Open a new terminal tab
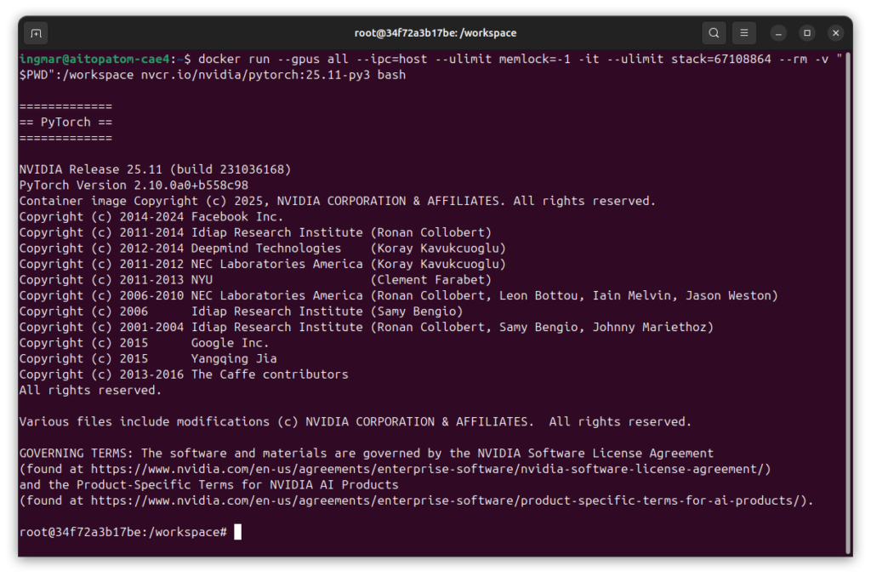 [36, 33]
